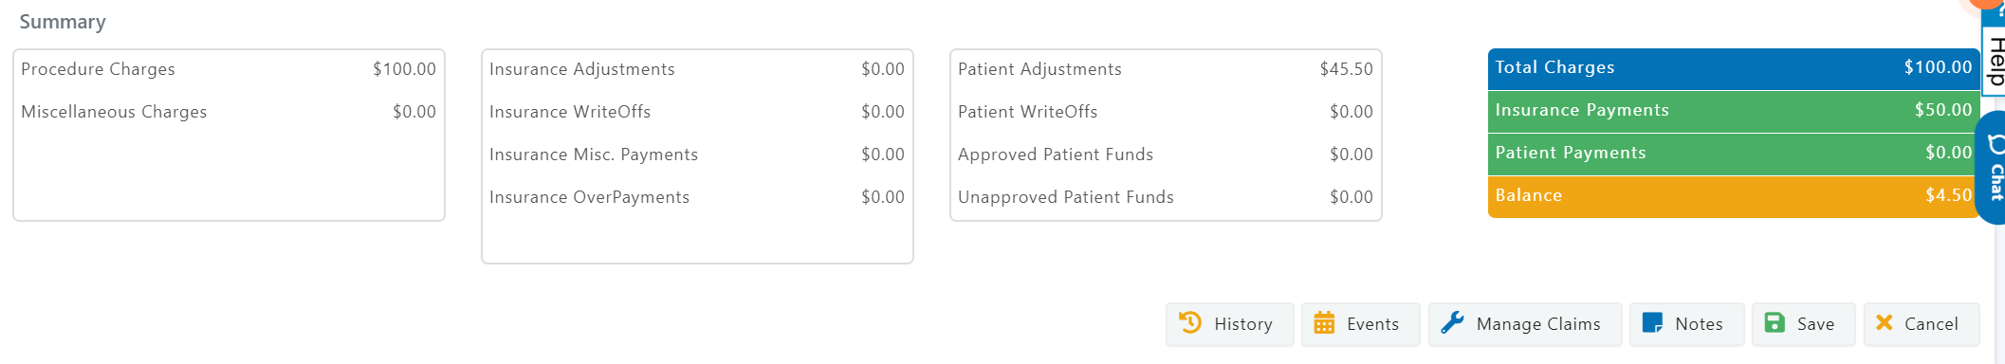Select the blue Total Charges row

(1734, 68)
